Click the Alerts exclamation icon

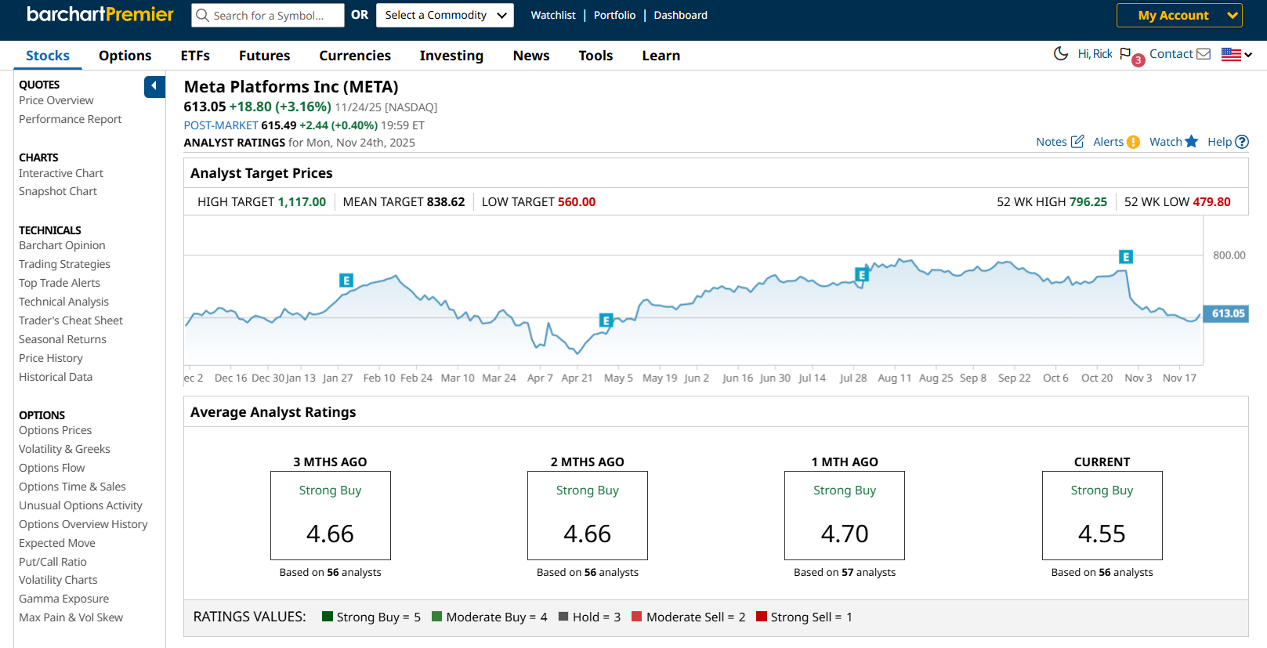pos(1133,142)
